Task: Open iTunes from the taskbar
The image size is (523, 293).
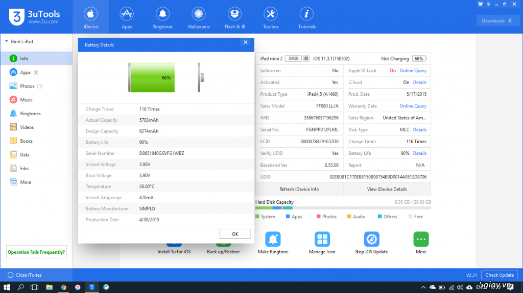Action: 78,287
